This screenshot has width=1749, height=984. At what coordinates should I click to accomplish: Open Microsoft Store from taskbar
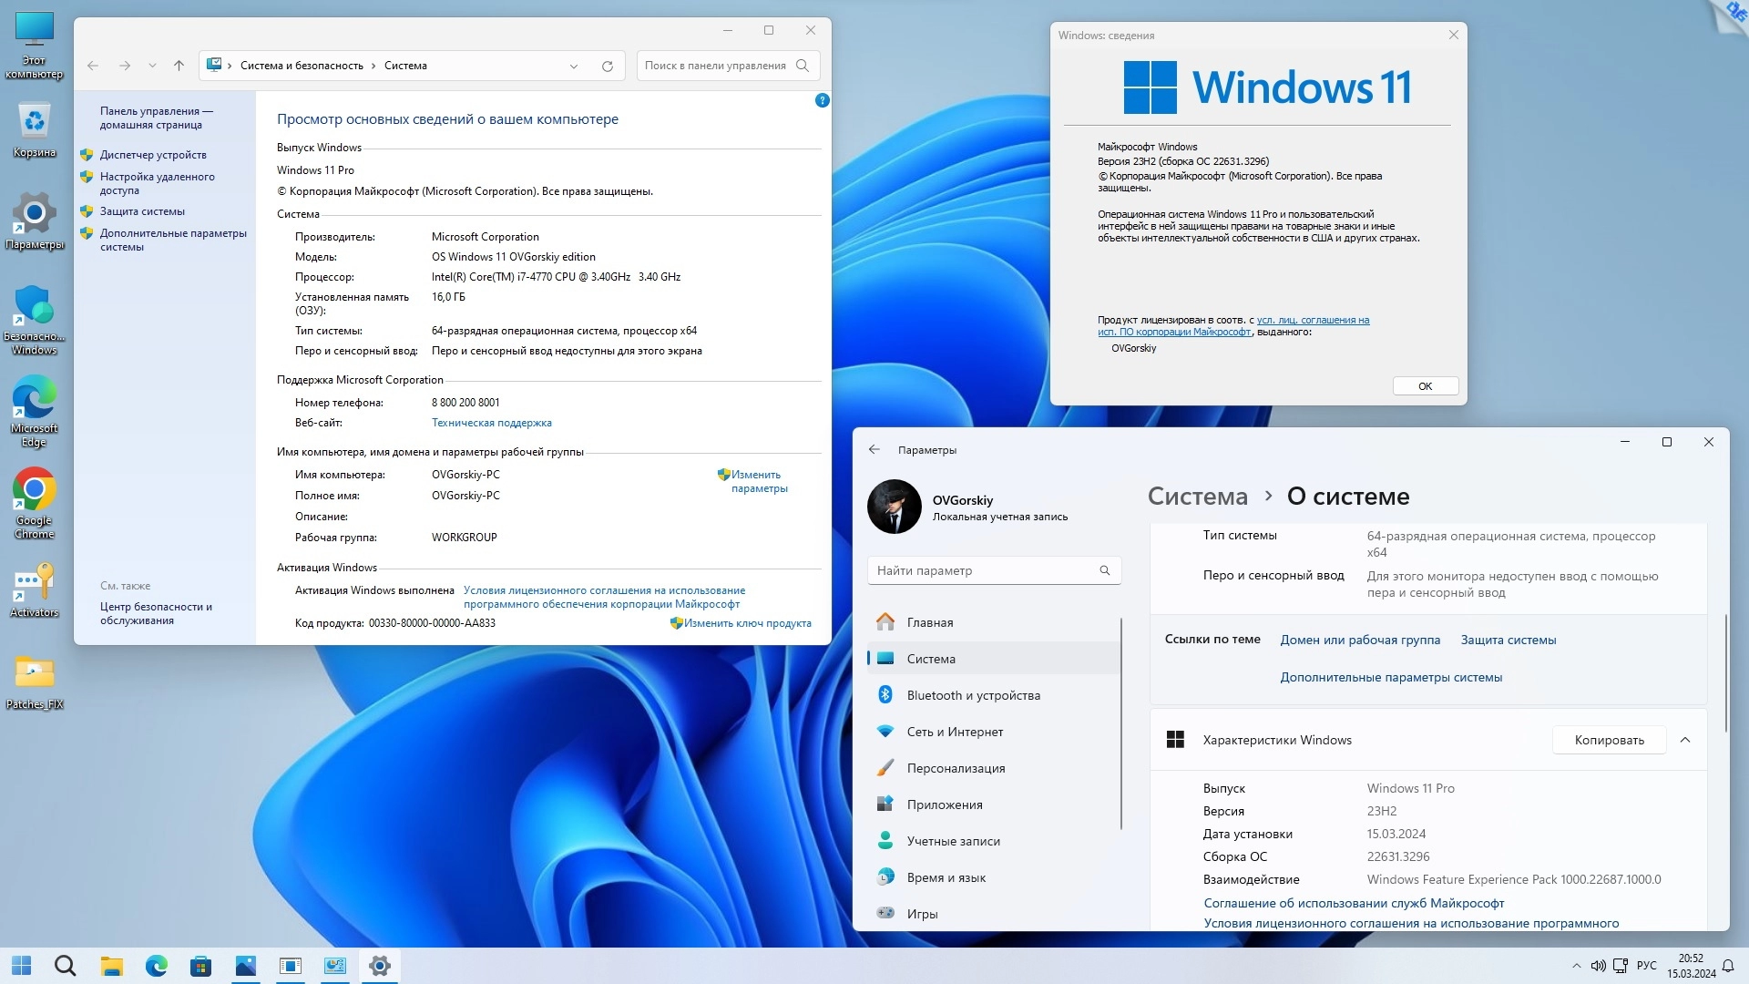click(x=200, y=966)
